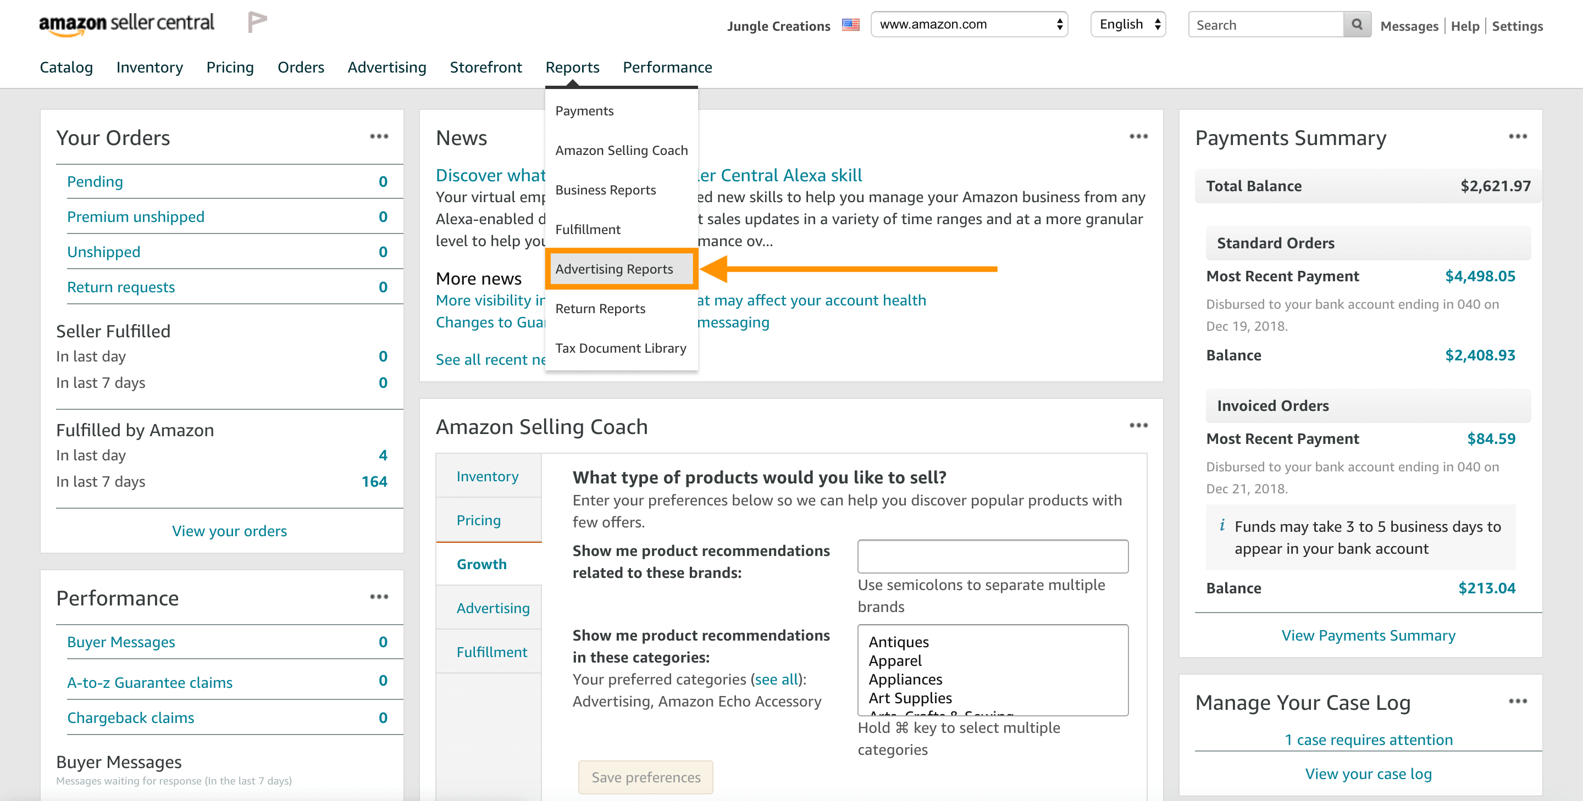Click the Premium unshipped link
Viewport: 1583px width, 801px height.
click(x=135, y=216)
